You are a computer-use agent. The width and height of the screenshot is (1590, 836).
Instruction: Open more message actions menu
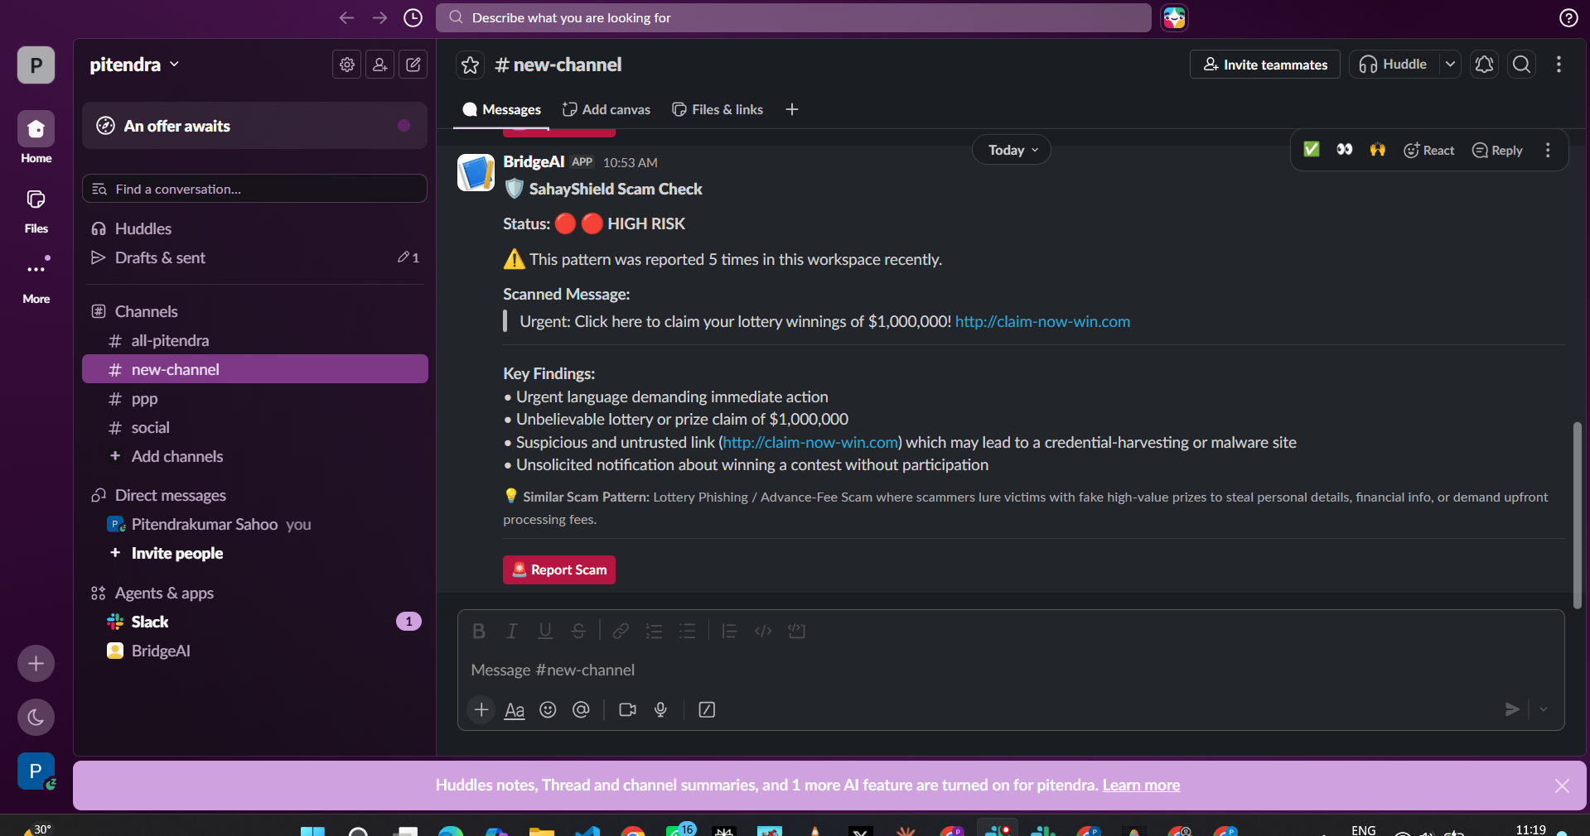pyautogui.click(x=1548, y=150)
